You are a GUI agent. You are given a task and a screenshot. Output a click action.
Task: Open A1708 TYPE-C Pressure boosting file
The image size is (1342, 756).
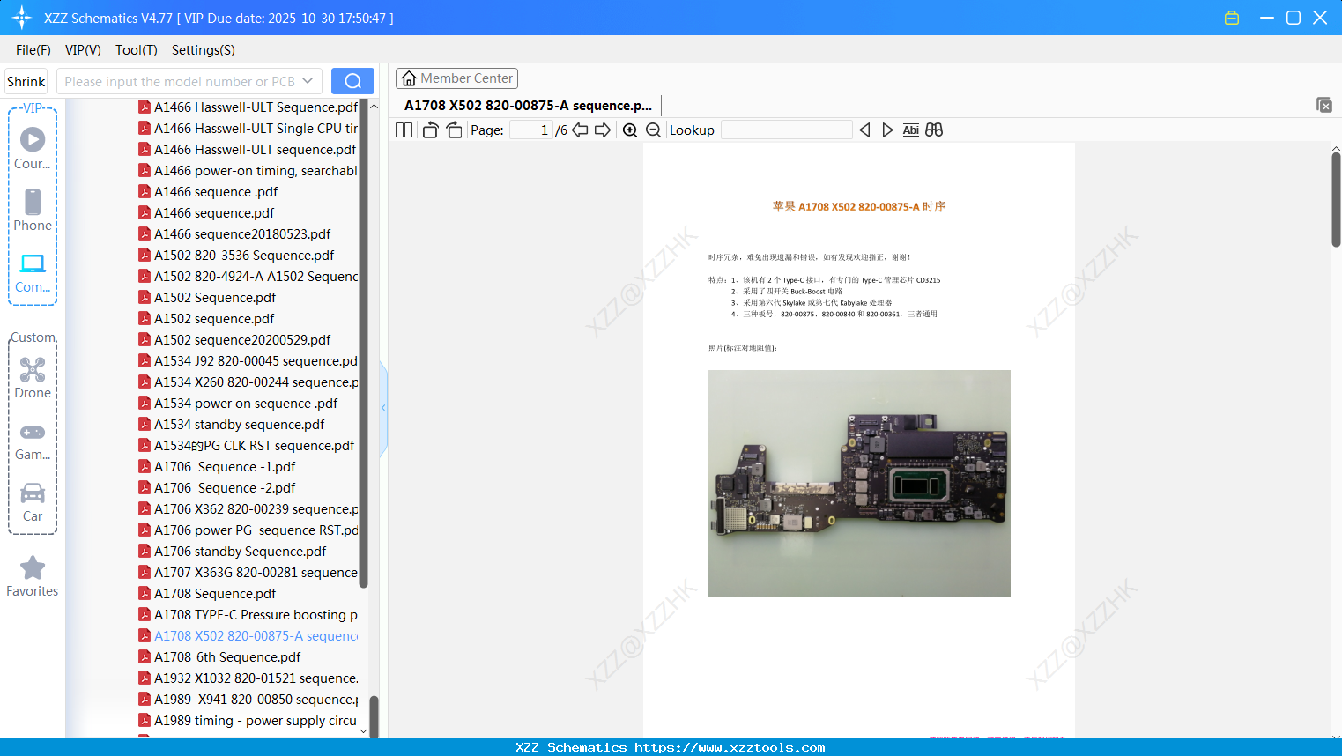point(248,614)
